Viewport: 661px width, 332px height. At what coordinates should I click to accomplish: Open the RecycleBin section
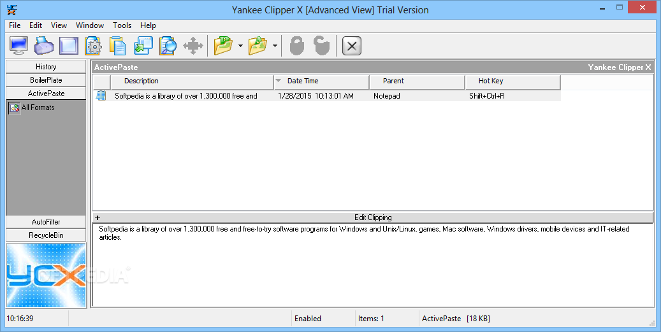pos(46,235)
